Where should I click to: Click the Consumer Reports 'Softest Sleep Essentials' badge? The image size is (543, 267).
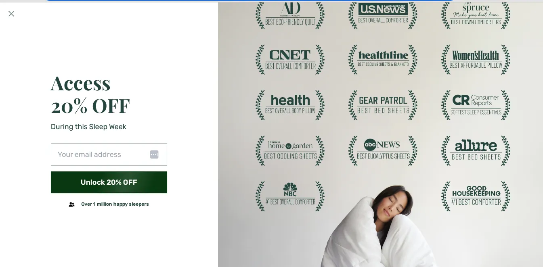476,105
